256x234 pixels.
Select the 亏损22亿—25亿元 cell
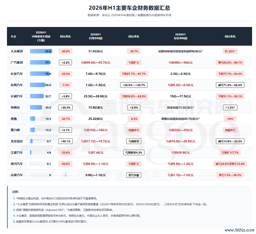(x=180, y=130)
